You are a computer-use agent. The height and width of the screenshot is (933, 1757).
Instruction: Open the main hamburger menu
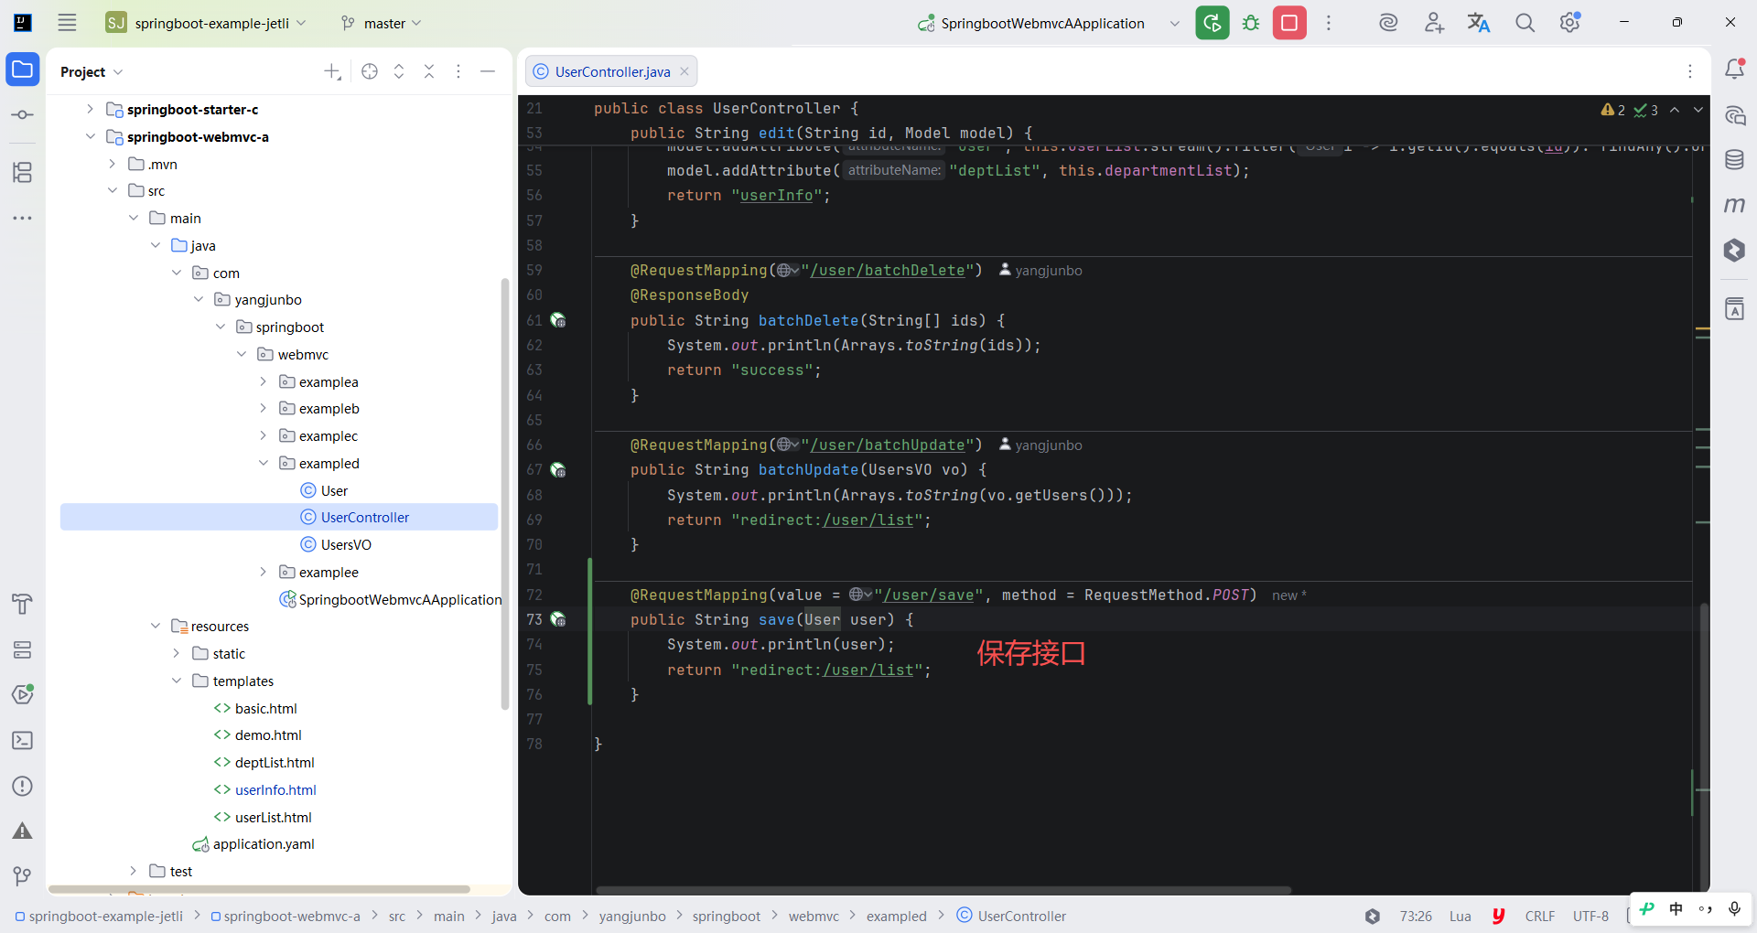67,23
